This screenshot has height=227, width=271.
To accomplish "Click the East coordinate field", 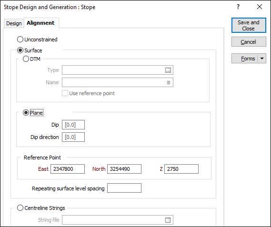I will pos(68,169).
